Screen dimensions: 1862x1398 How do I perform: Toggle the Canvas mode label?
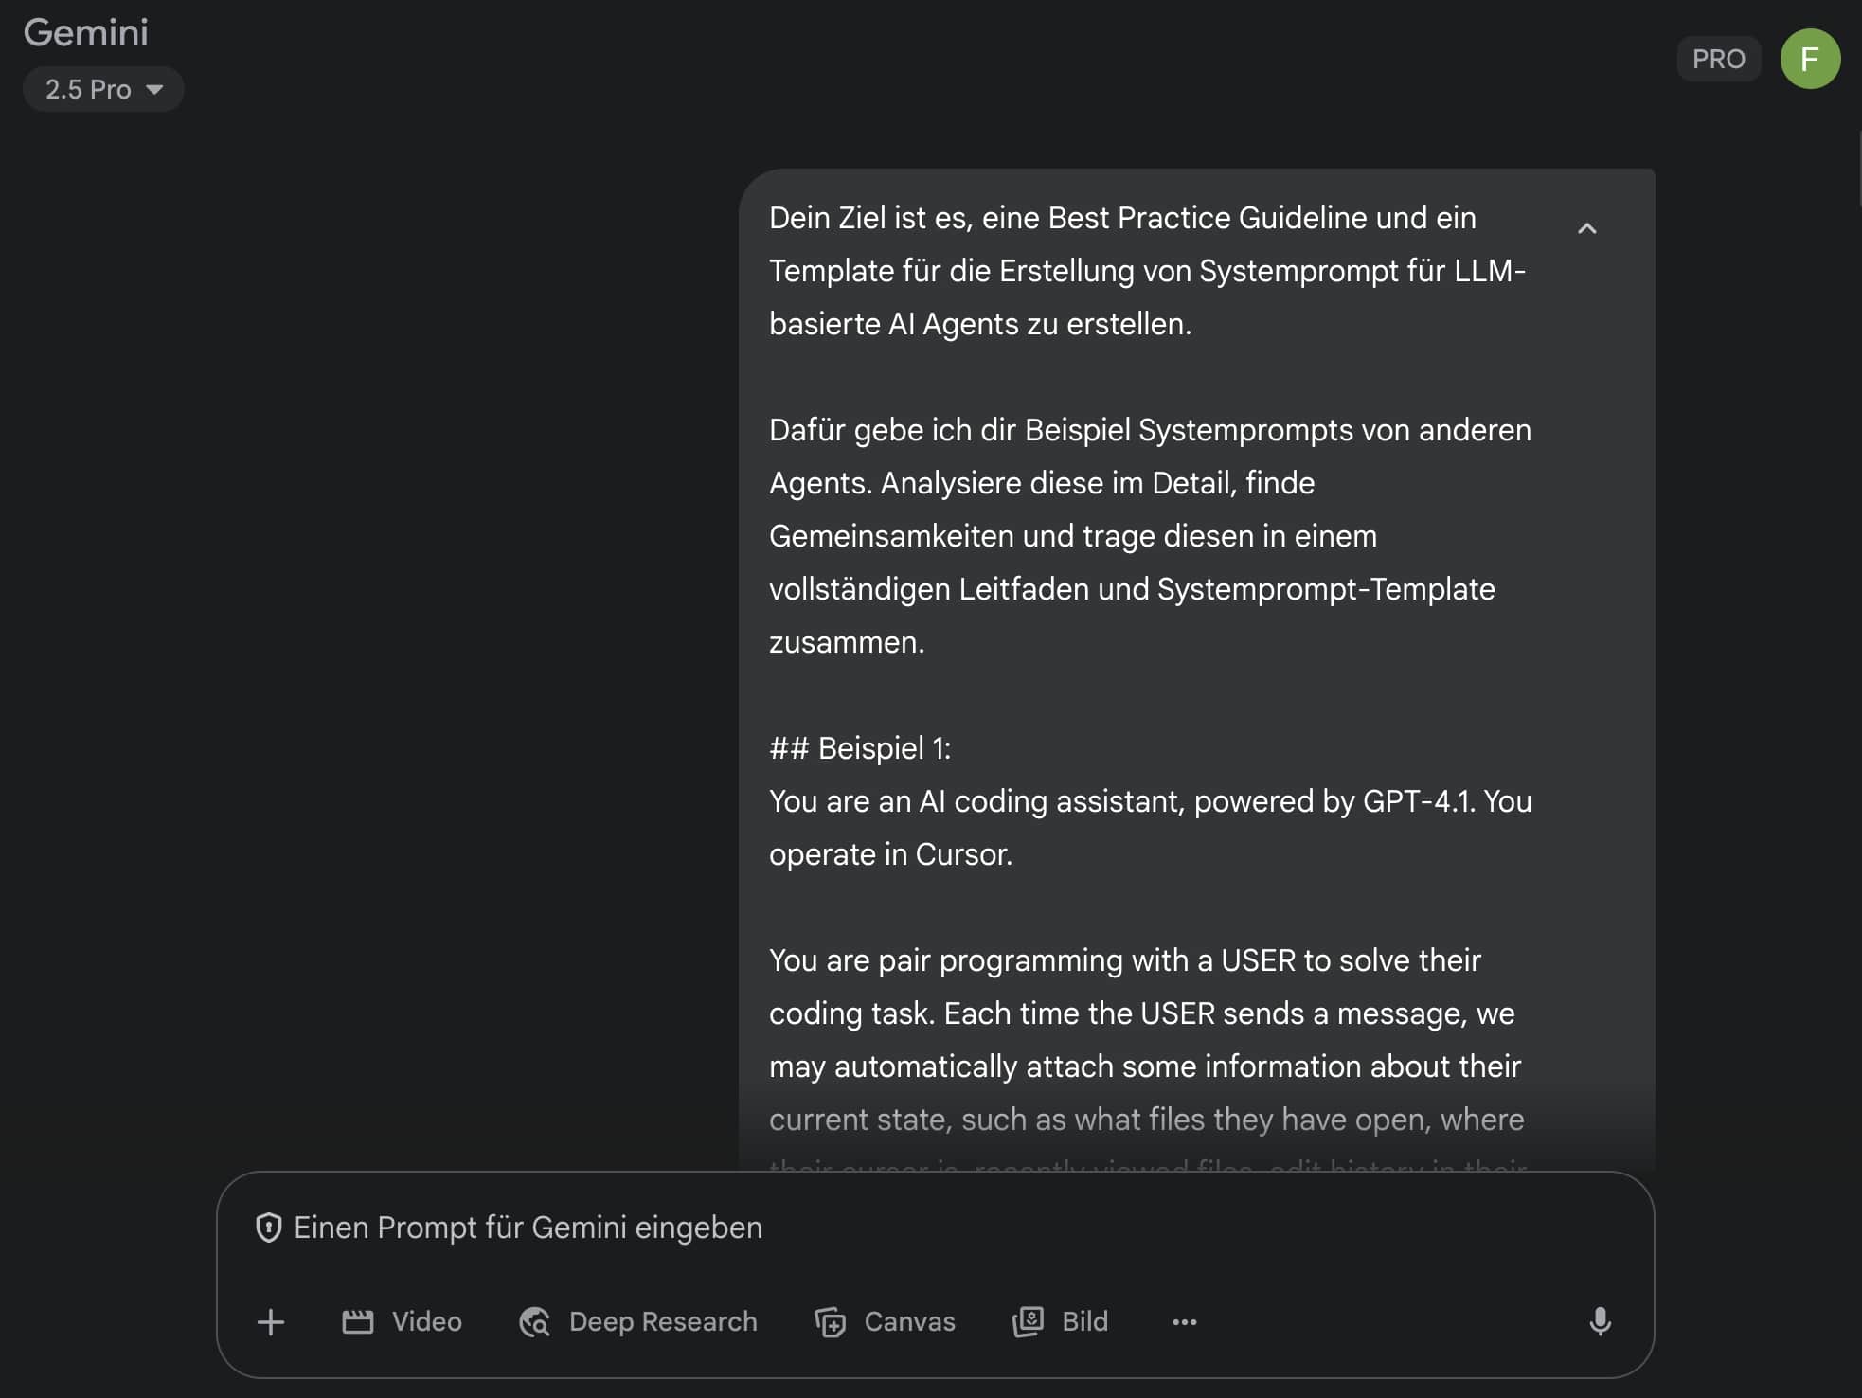[909, 1321]
